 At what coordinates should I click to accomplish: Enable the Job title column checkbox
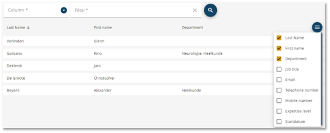click(279, 69)
